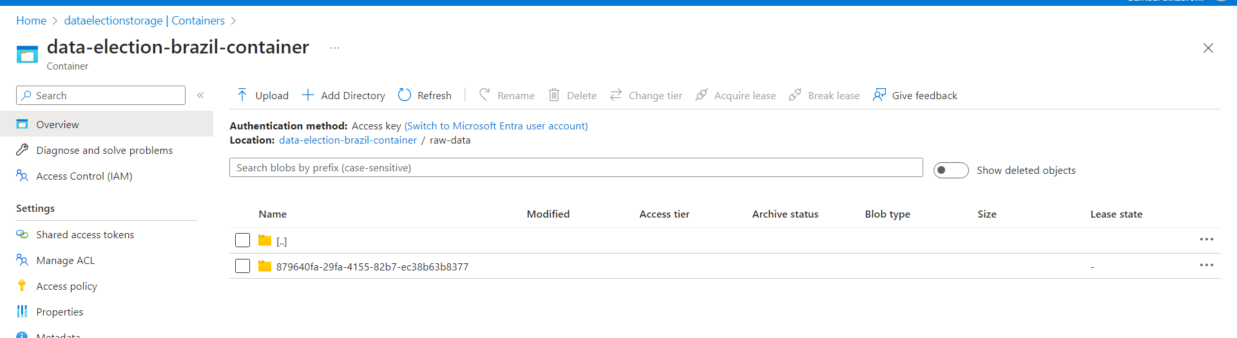Click the Access policy key icon
The width and height of the screenshot is (1237, 338).
22,286
